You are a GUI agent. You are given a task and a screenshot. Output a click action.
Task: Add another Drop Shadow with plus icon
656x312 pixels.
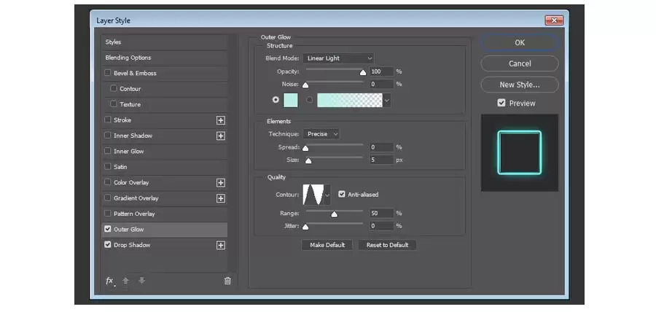click(x=220, y=245)
